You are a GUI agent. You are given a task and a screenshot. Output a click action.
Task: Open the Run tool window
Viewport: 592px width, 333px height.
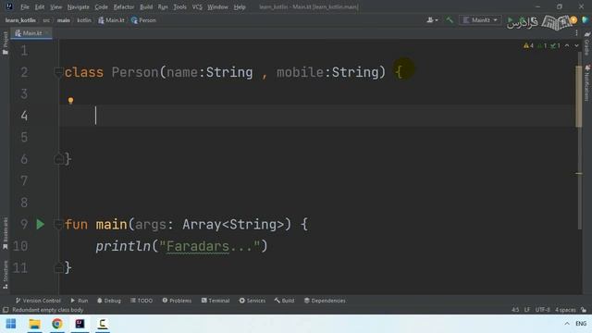click(x=80, y=301)
